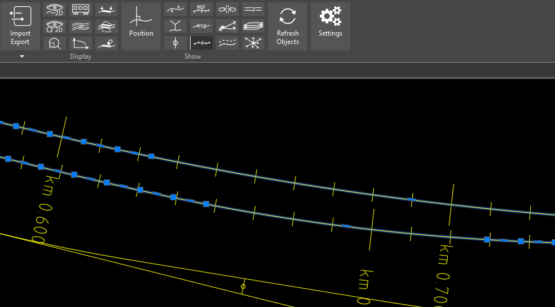Click the Import Export button
The width and height of the screenshot is (555, 307).
20,25
